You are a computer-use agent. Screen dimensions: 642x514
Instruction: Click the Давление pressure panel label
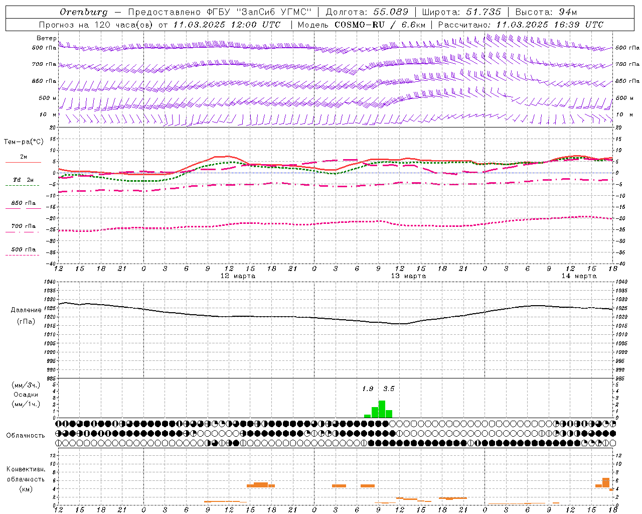click(x=26, y=310)
